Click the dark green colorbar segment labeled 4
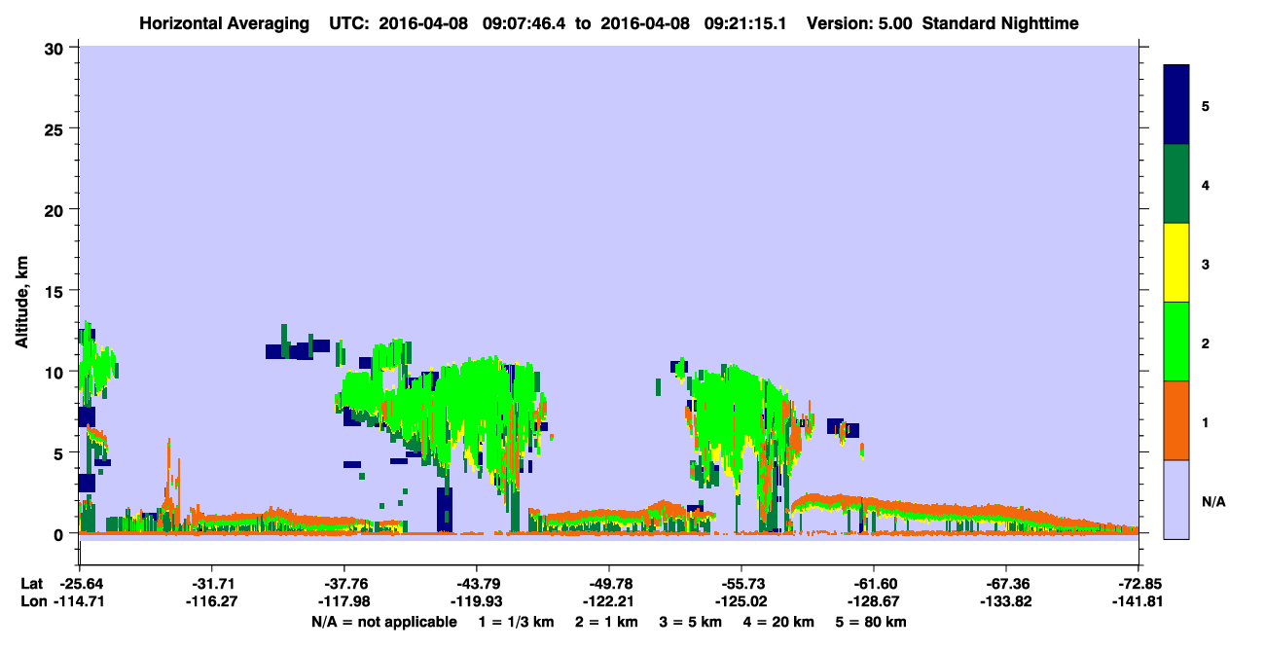The height and width of the screenshot is (649, 1265). (x=1176, y=184)
